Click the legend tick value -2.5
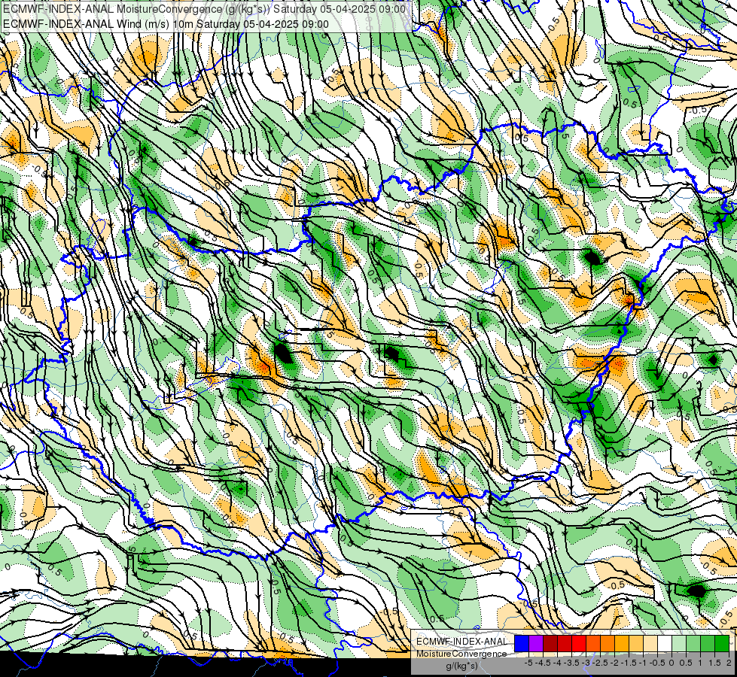 pyautogui.click(x=600, y=663)
